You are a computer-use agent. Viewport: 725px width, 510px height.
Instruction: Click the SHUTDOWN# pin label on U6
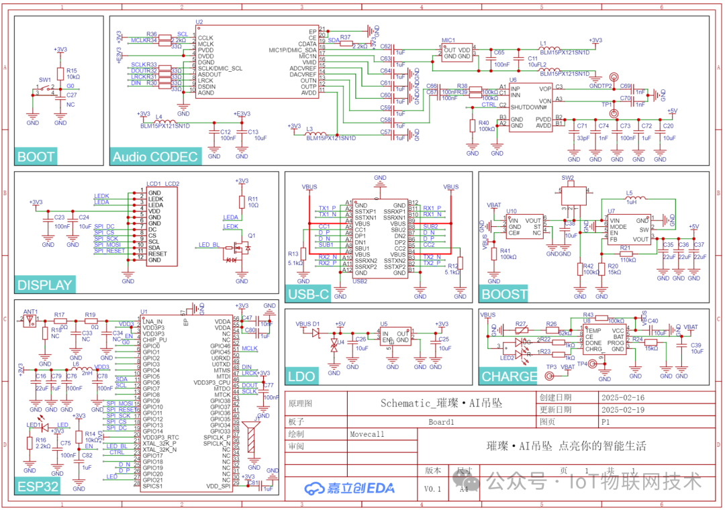click(x=528, y=107)
